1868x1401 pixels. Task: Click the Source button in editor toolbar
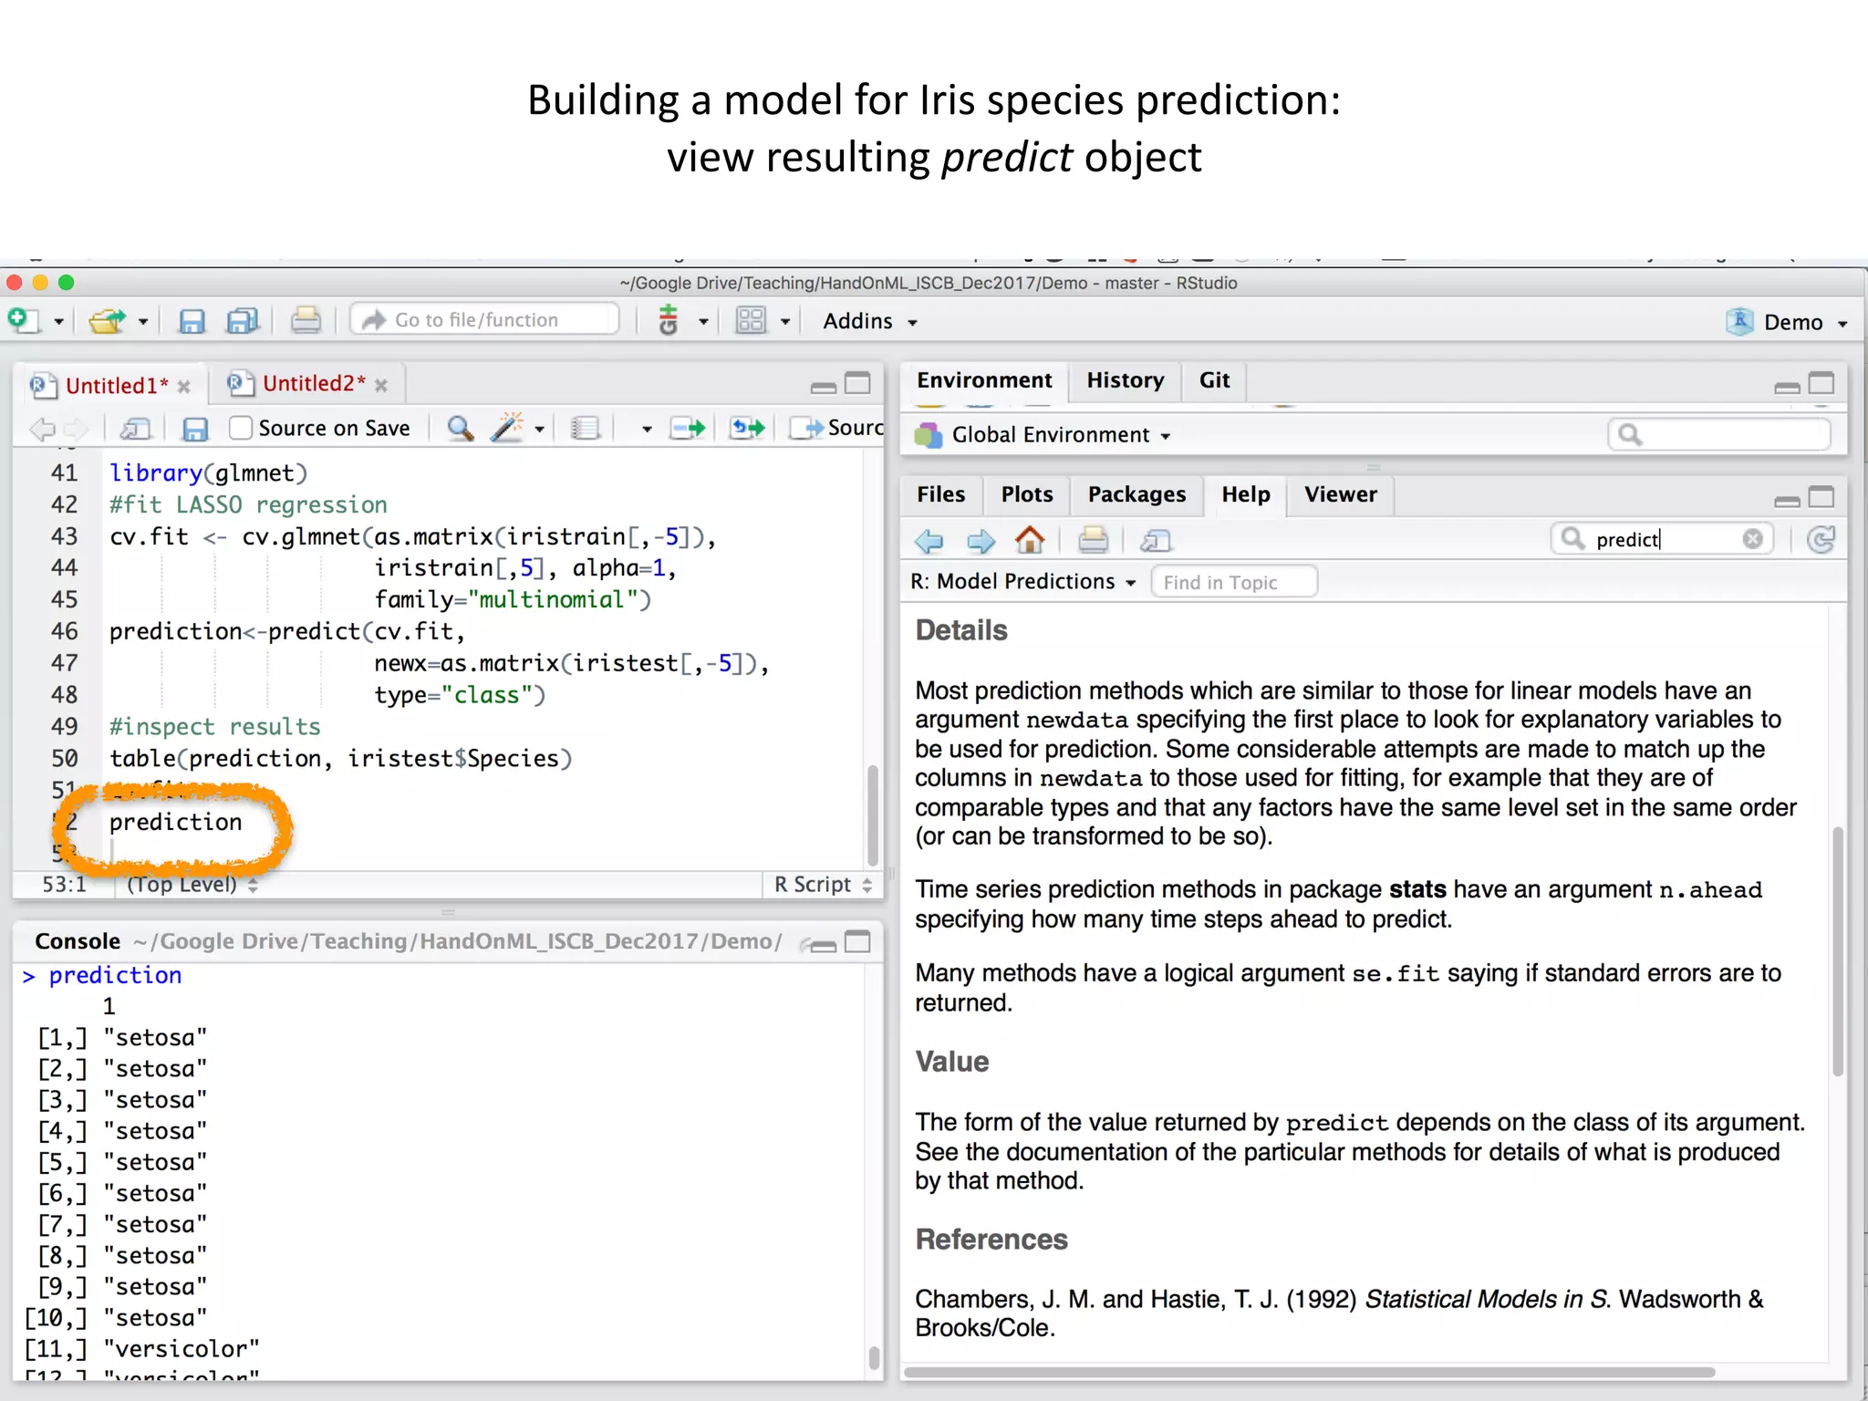(837, 428)
